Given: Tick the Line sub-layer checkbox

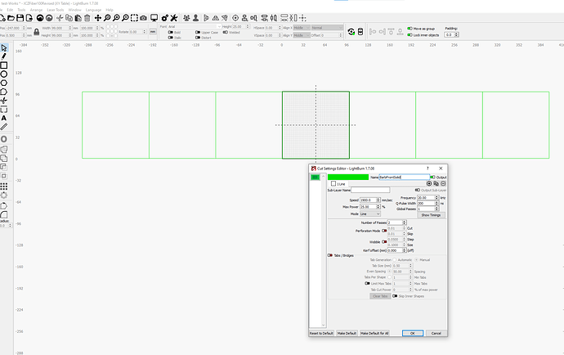Looking at the screenshot, I should pyautogui.click(x=333, y=183).
